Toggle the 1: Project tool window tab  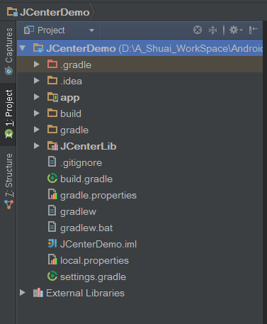click(x=8, y=114)
